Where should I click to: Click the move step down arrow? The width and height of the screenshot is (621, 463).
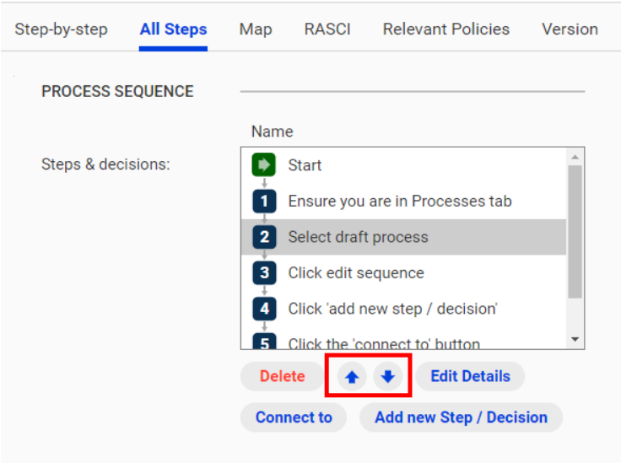387,376
